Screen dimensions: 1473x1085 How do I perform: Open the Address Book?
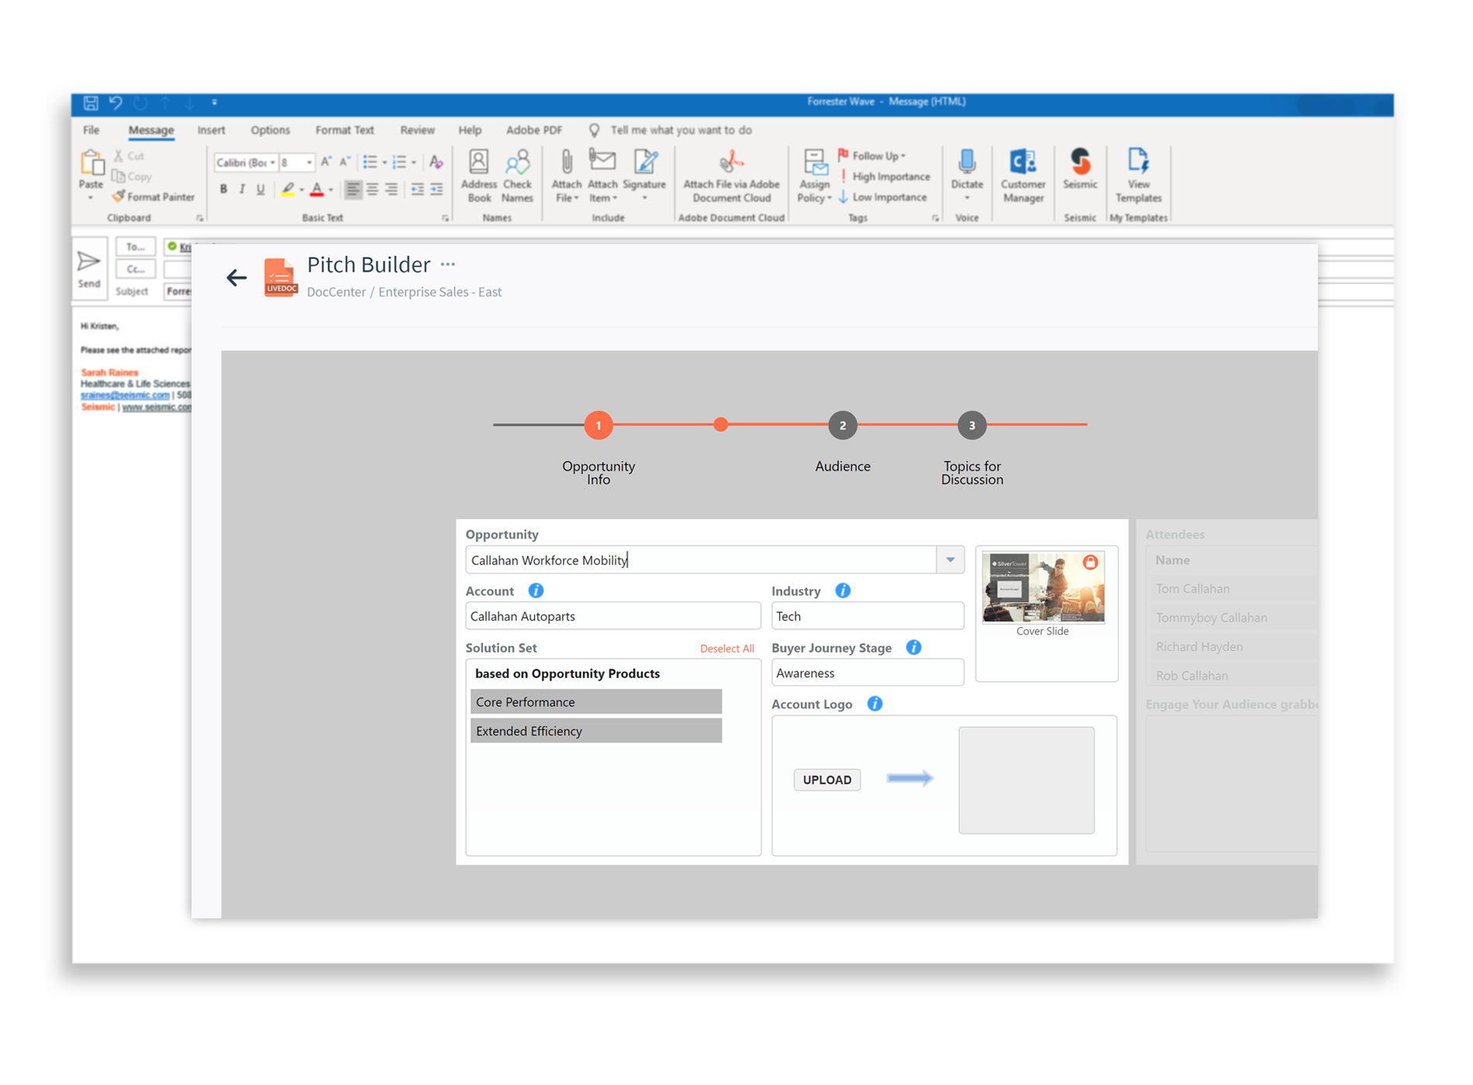tap(479, 176)
